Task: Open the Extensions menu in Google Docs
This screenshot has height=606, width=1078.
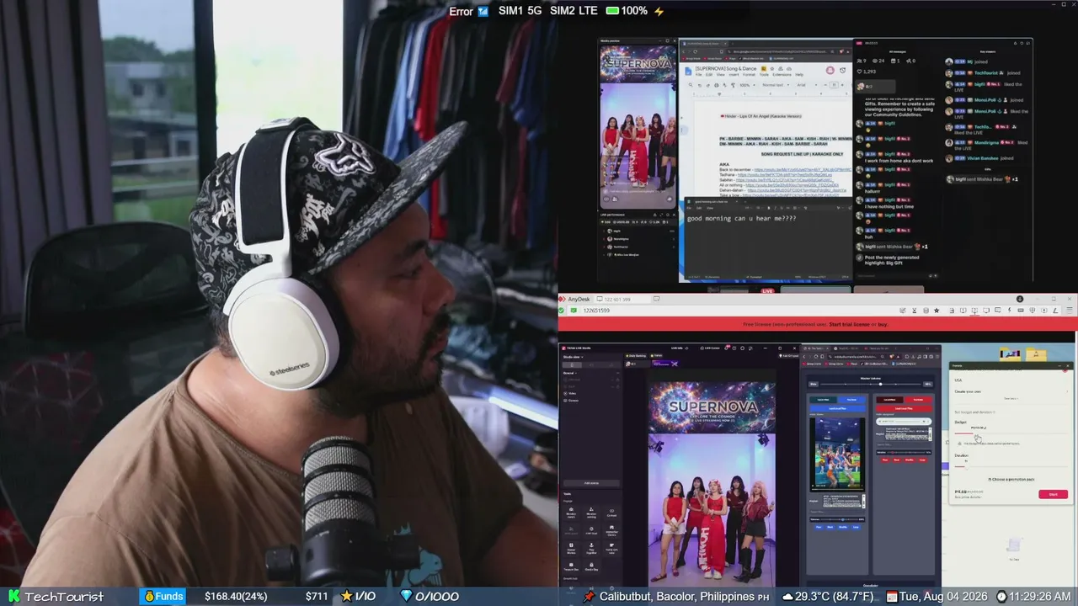Action: click(780, 75)
